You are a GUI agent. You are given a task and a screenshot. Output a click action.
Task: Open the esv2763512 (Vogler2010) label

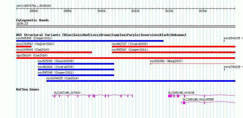35,44
